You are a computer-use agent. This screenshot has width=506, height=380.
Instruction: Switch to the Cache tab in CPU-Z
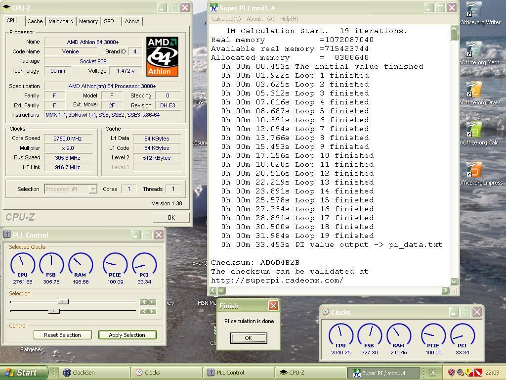click(x=35, y=21)
